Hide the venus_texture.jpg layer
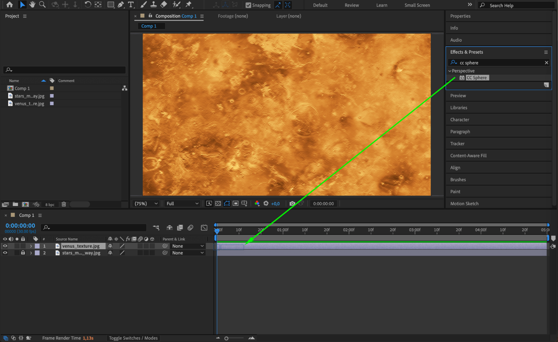 click(5, 246)
